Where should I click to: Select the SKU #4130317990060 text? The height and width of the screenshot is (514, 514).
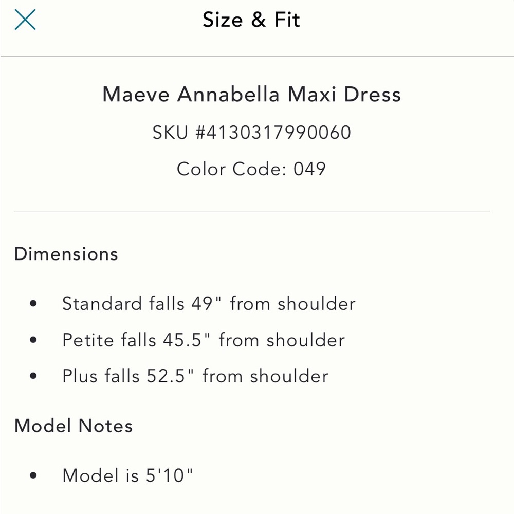tap(250, 132)
